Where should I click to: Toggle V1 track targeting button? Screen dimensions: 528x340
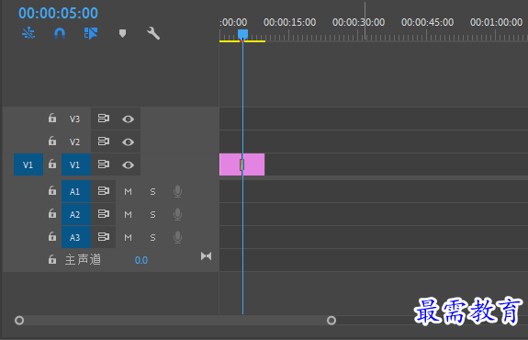tap(76, 164)
